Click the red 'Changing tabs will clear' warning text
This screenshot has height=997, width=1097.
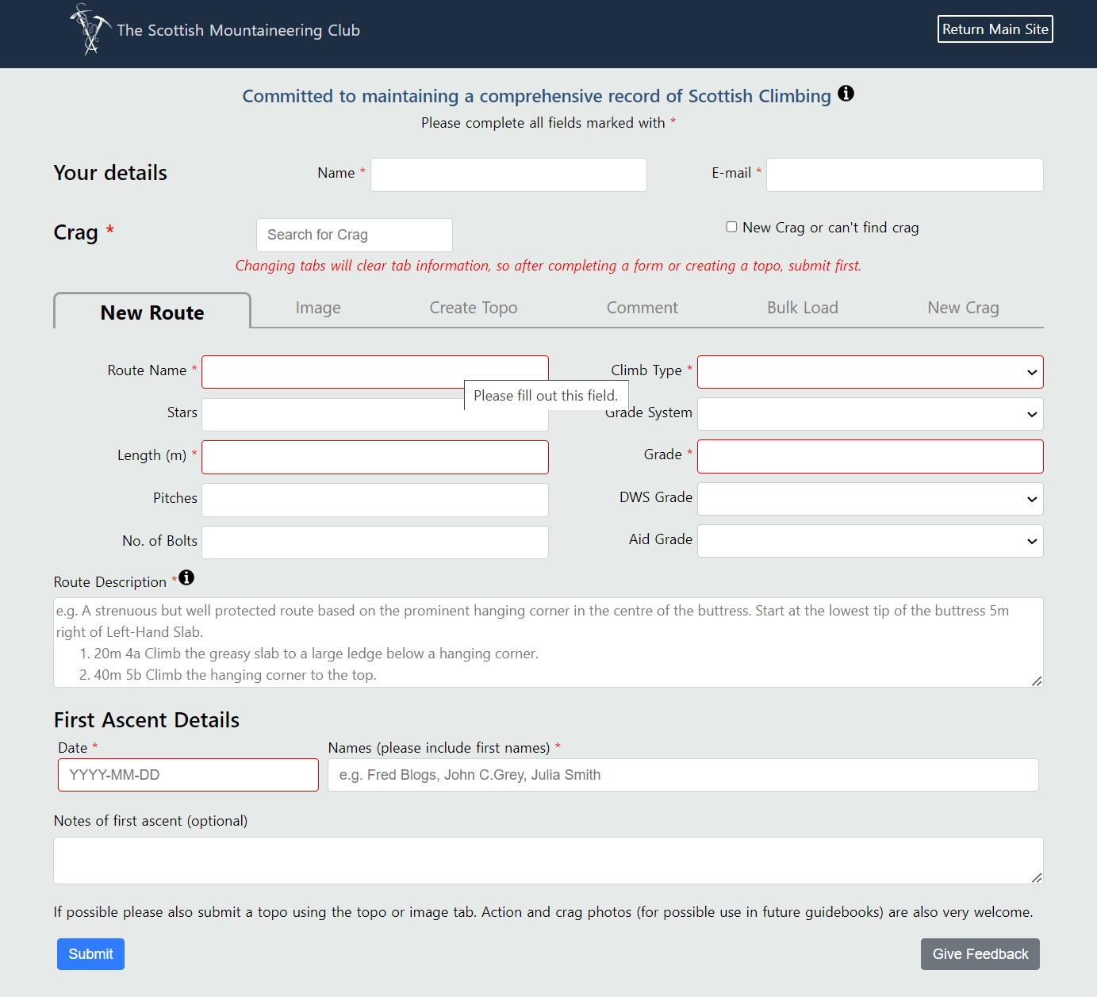pyautogui.click(x=548, y=266)
